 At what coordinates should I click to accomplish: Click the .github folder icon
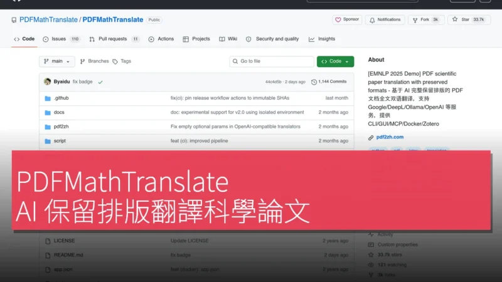(48, 98)
